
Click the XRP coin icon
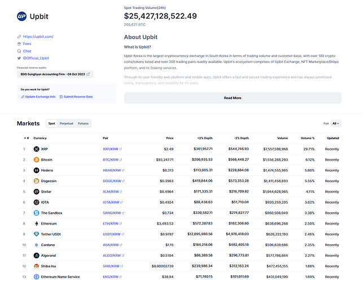pyautogui.click(x=36, y=149)
